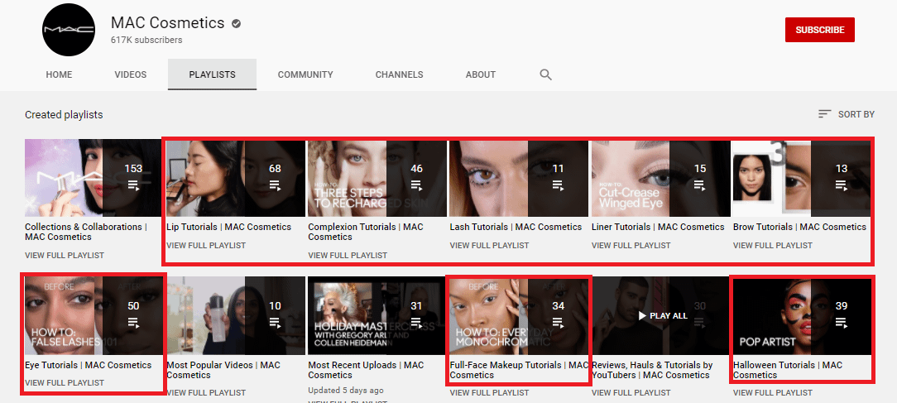The image size is (897, 403).
Task: View full playlist for Brow Tutorials
Action: [x=772, y=245]
